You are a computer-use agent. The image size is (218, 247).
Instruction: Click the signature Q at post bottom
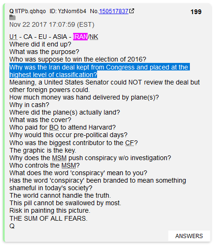(12, 226)
